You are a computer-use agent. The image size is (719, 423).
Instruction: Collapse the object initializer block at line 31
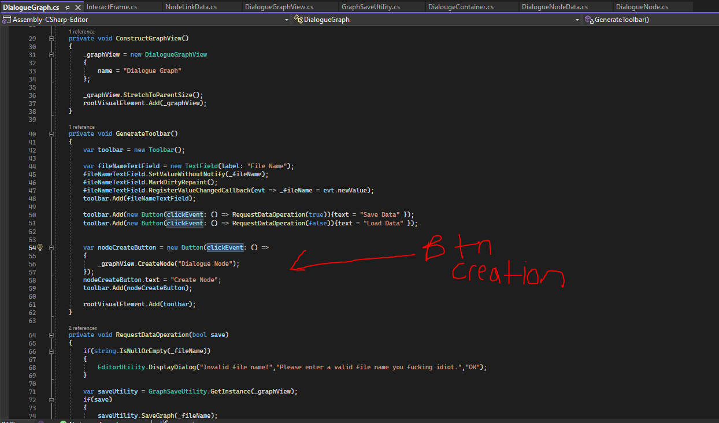coord(51,54)
